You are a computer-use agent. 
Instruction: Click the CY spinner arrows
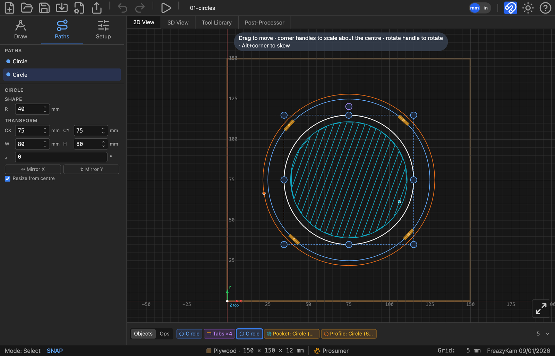tap(103, 130)
